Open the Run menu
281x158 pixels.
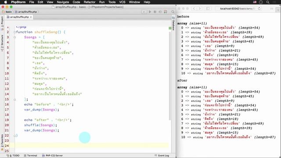pos(102,2)
